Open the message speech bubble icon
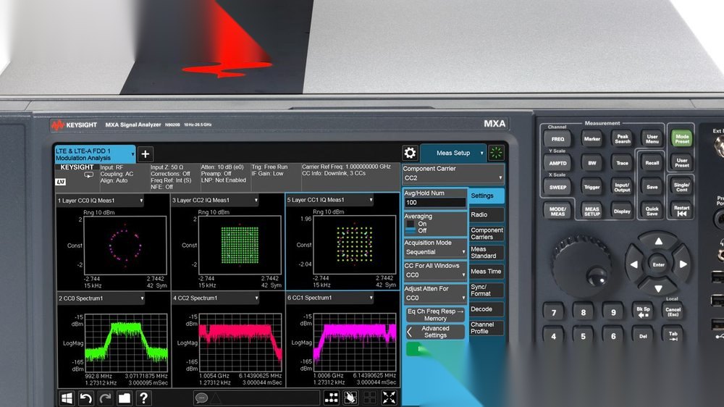The width and height of the screenshot is (724, 407). (201, 398)
